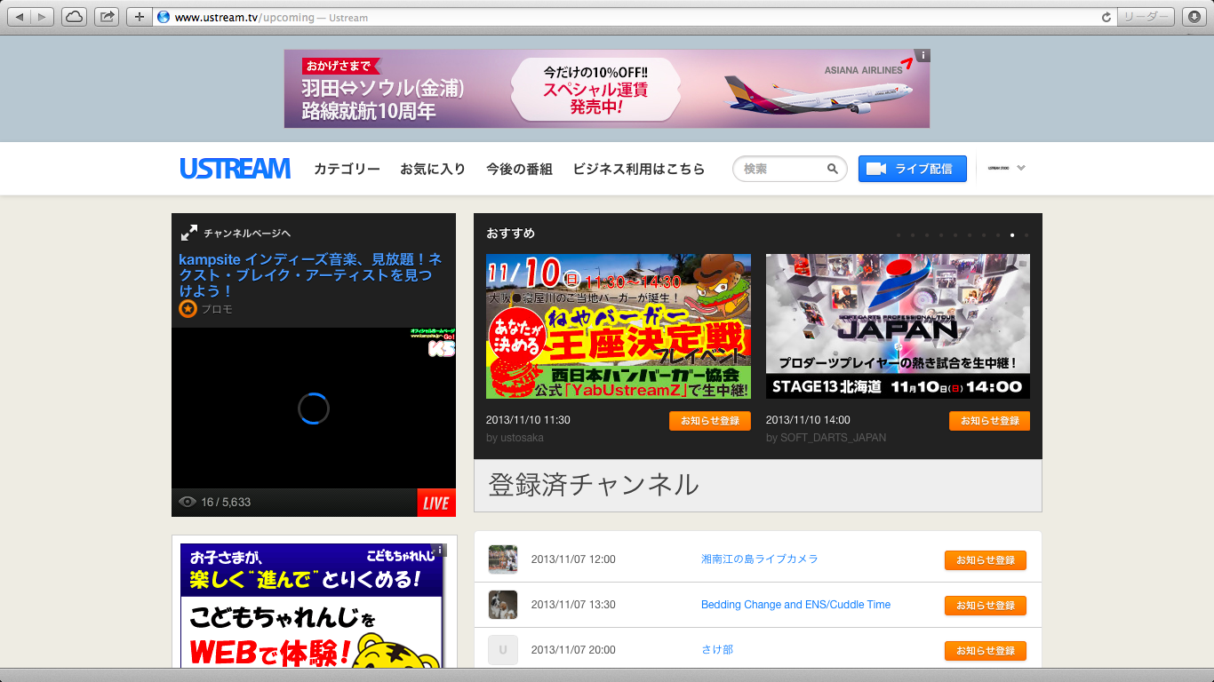
Task: Click the 2013/11/10 11:30 event time
Action: [x=528, y=420]
